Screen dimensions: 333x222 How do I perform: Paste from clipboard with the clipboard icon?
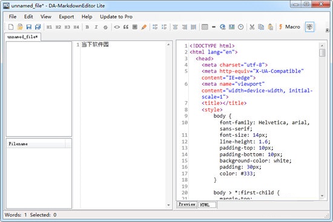(271, 27)
